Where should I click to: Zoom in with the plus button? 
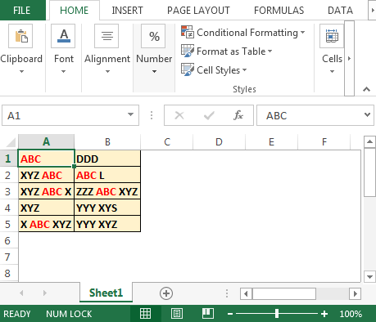pyautogui.click(x=324, y=314)
